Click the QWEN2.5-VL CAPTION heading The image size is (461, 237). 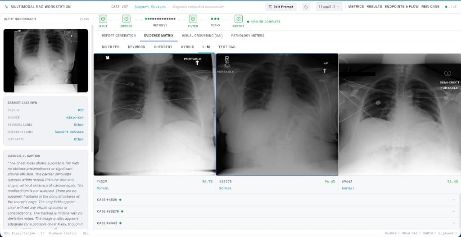pos(24,156)
